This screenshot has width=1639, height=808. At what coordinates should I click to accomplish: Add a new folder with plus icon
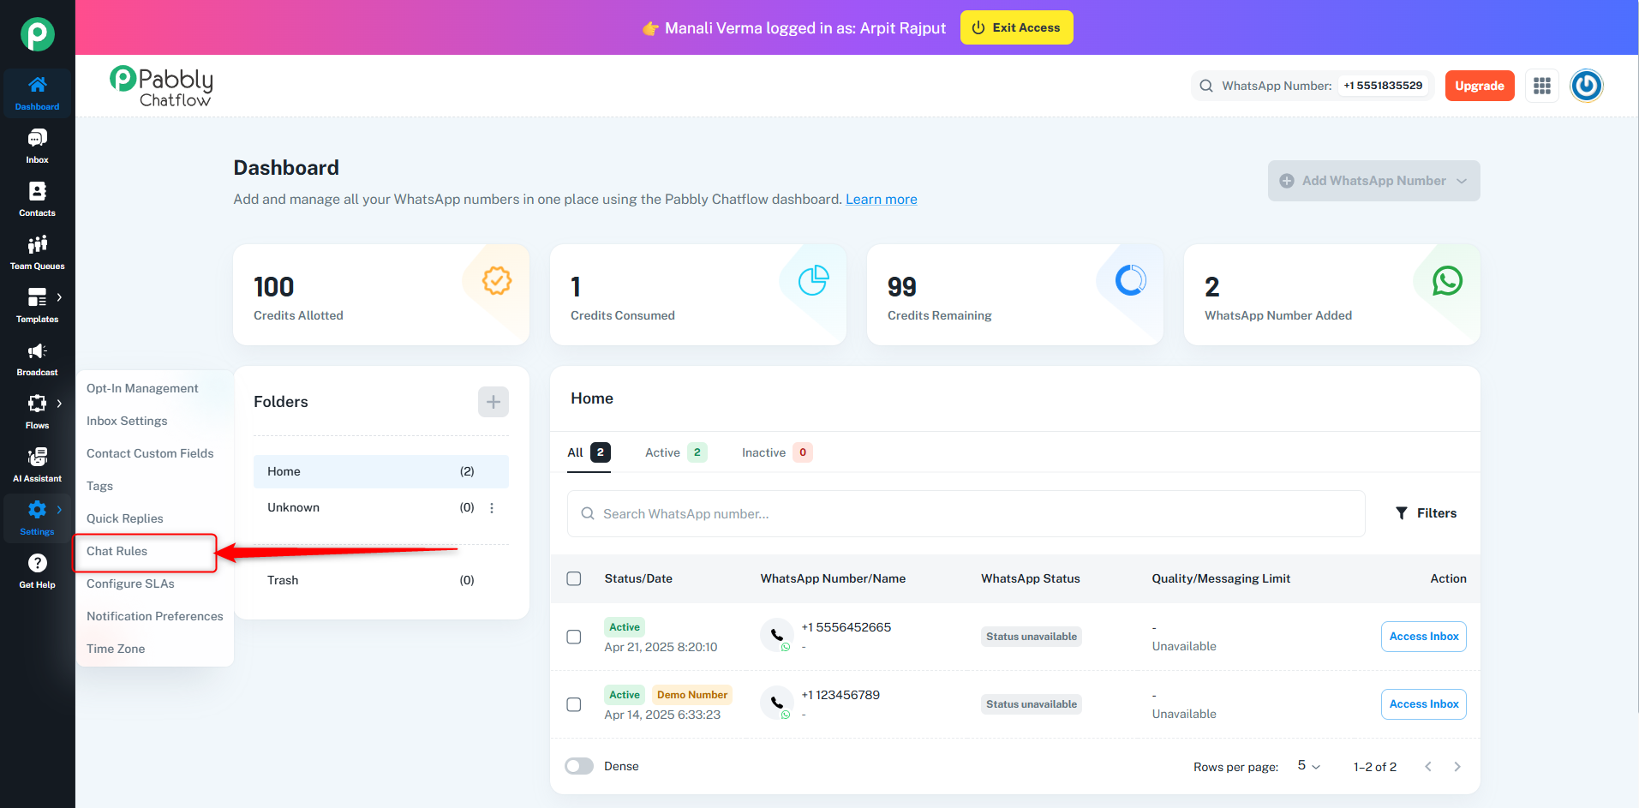pyautogui.click(x=493, y=402)
